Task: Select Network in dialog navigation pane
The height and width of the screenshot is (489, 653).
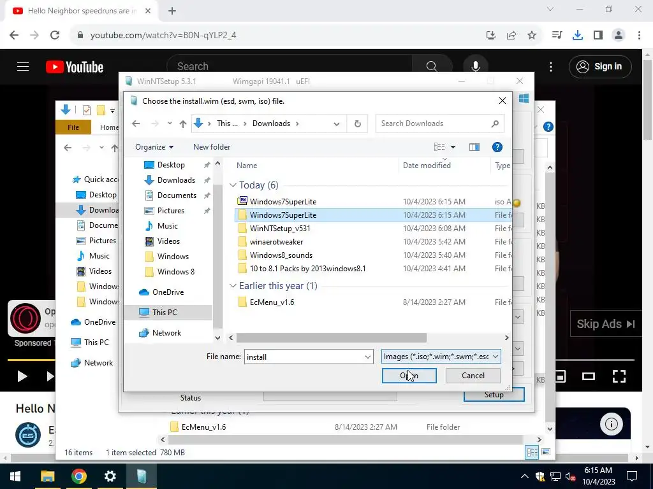Action: point(166,332)
